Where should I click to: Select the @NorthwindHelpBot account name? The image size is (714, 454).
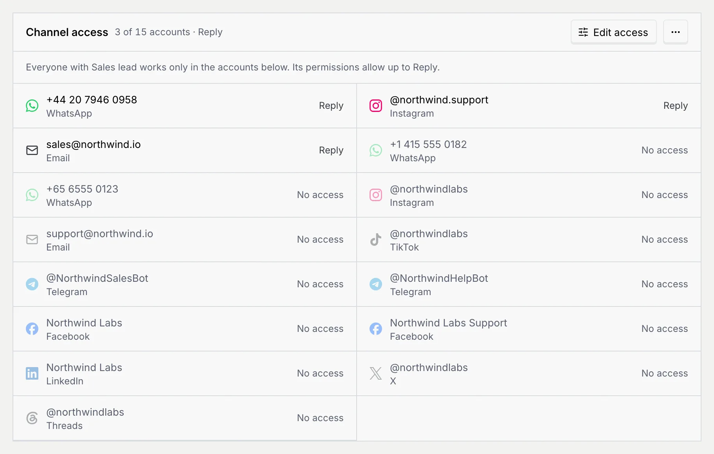[439, 279]
